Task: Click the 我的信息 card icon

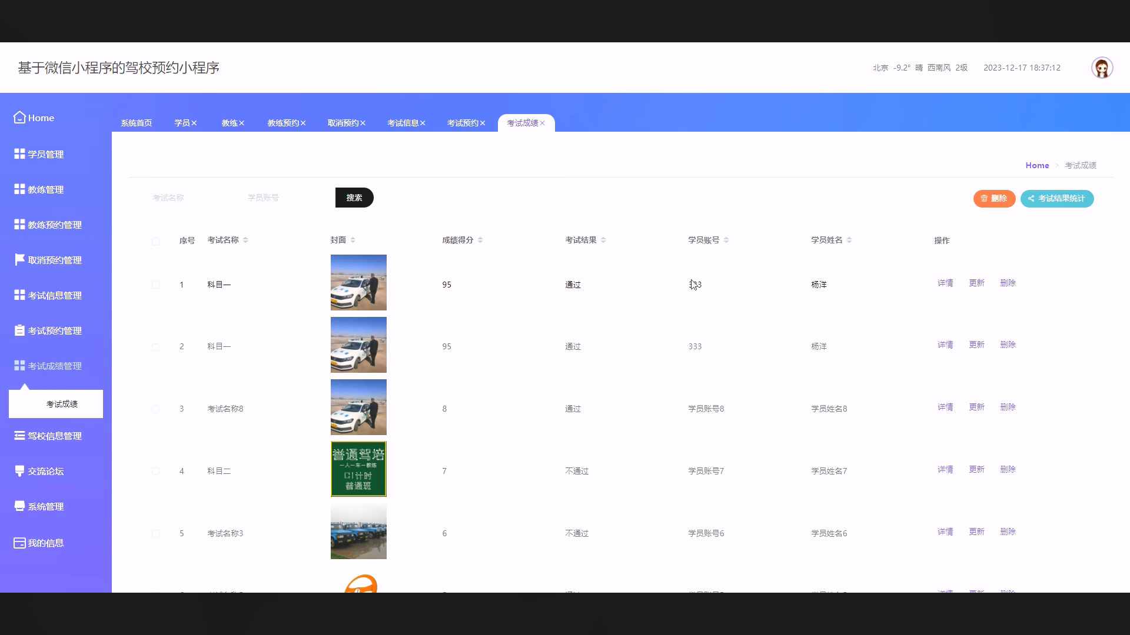Action: pyautogui.click(x=19, y=543)
